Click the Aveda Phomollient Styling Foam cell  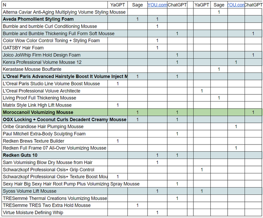[55, 19]
